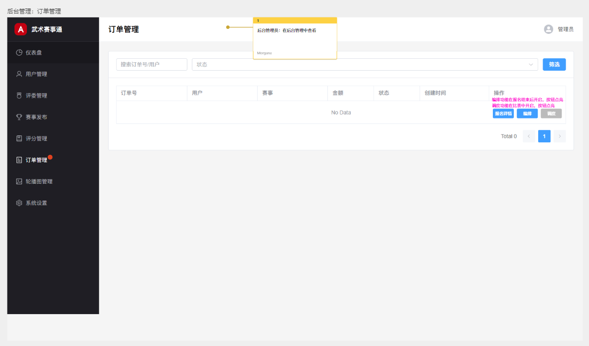Select page 1 in pagination
Screen dimensions: 589x346
[544, 136]
